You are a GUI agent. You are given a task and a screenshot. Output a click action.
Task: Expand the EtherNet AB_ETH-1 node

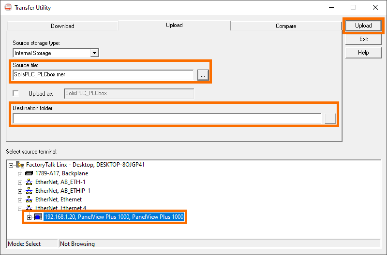[20, 183]
